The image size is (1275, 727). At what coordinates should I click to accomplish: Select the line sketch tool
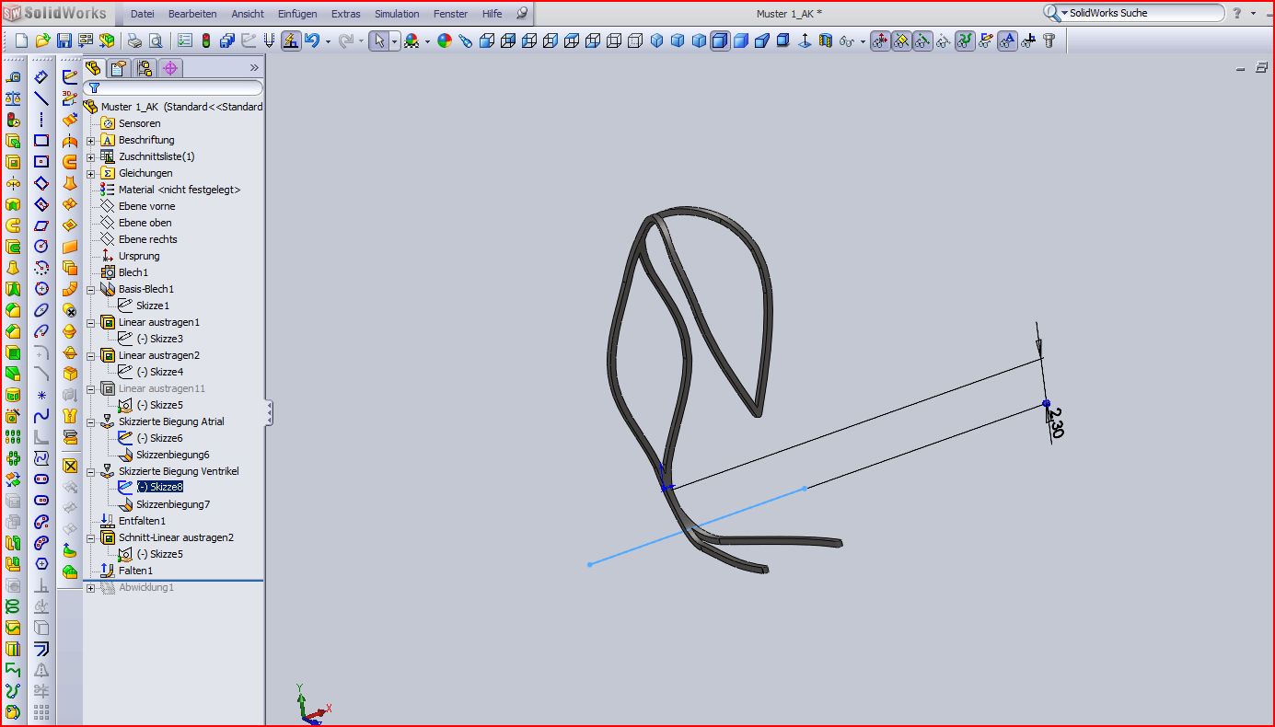pyautogui.click(x=41, y=98)
